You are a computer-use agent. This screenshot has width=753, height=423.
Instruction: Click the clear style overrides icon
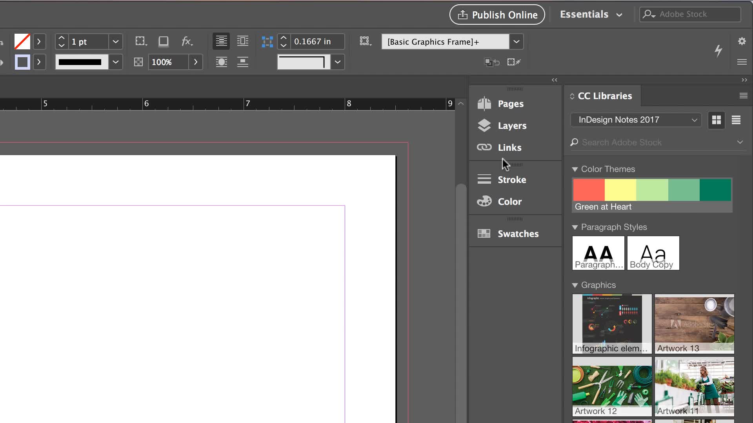click(x=492, y=62)
